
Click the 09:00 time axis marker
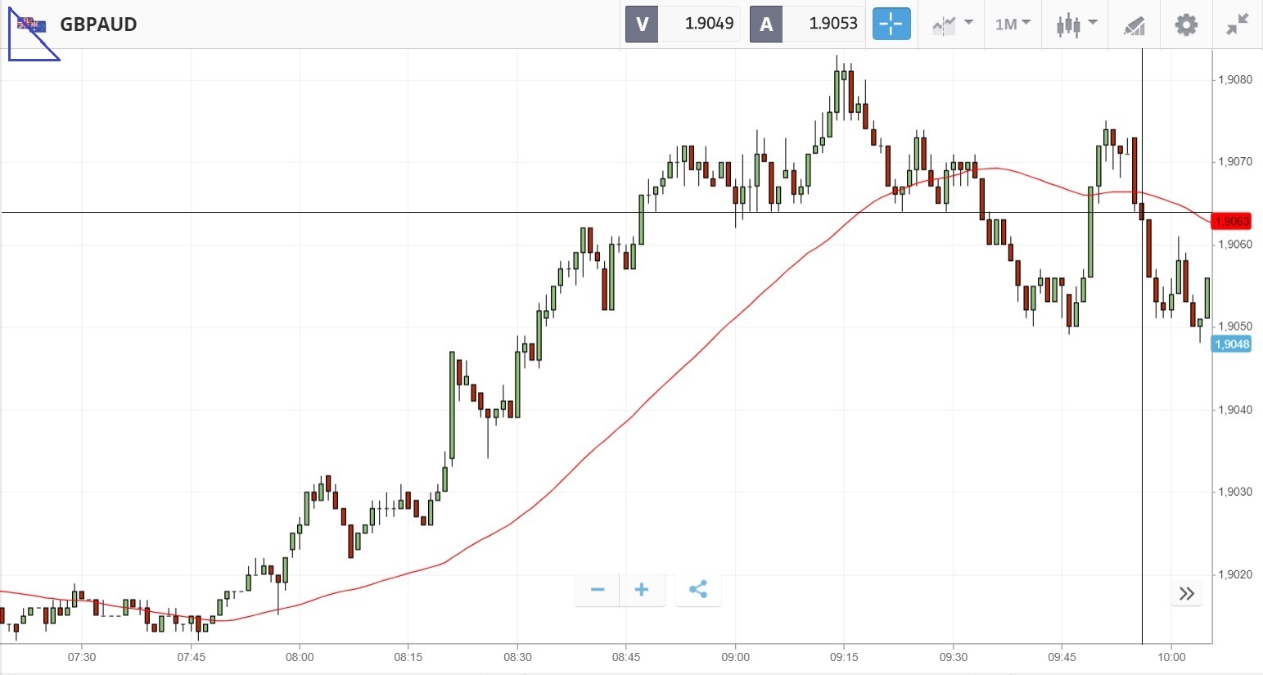click(x=735, y=657)
